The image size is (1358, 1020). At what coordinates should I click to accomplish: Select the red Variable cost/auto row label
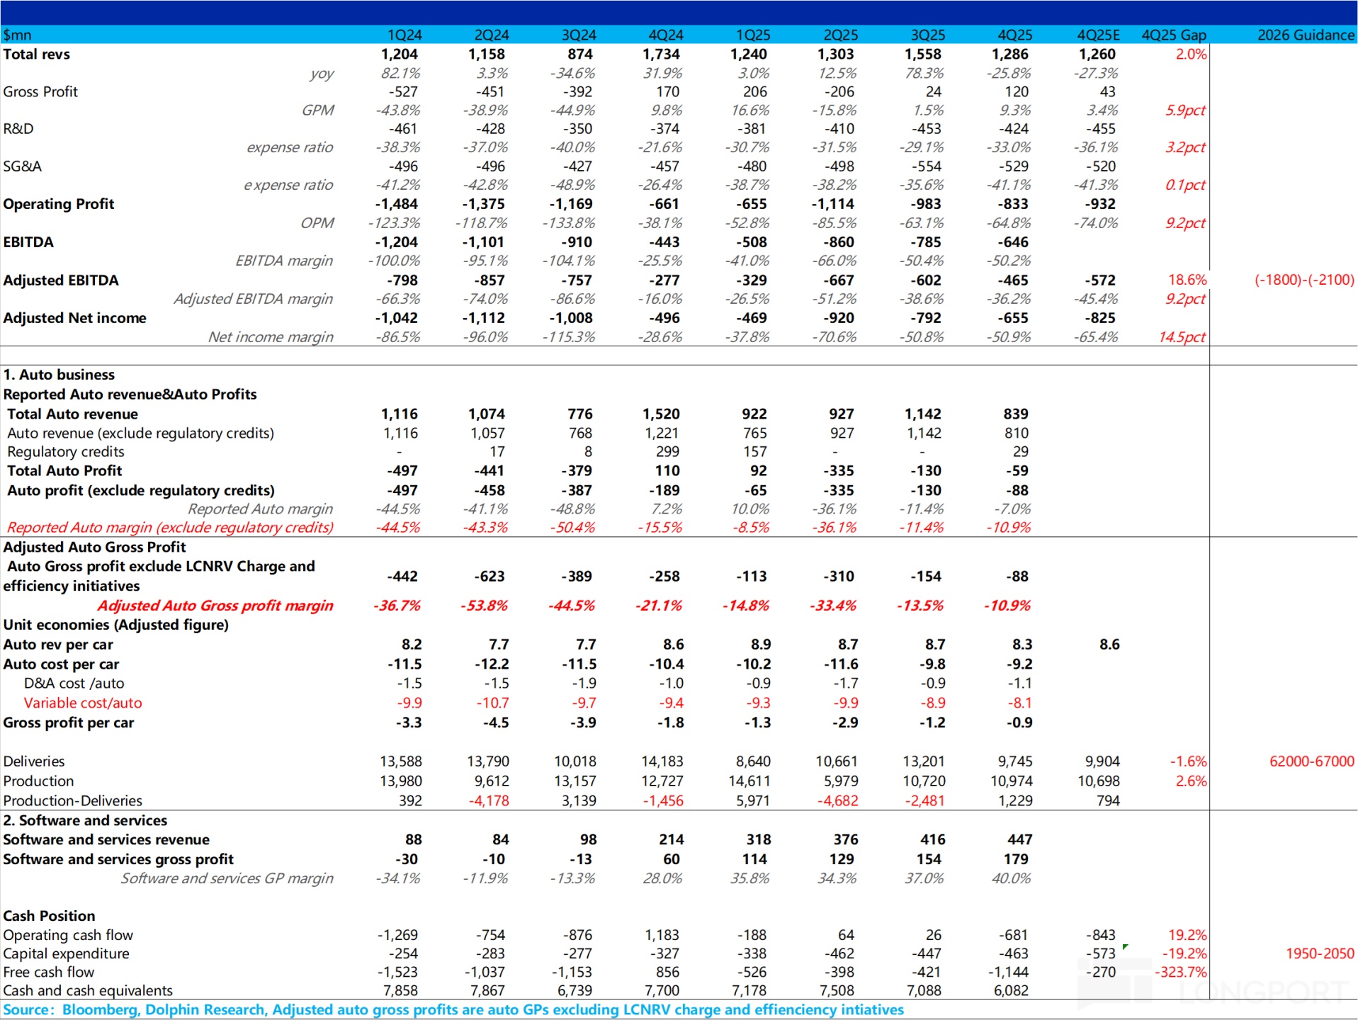pyautogui.click(x=83, y=703)
